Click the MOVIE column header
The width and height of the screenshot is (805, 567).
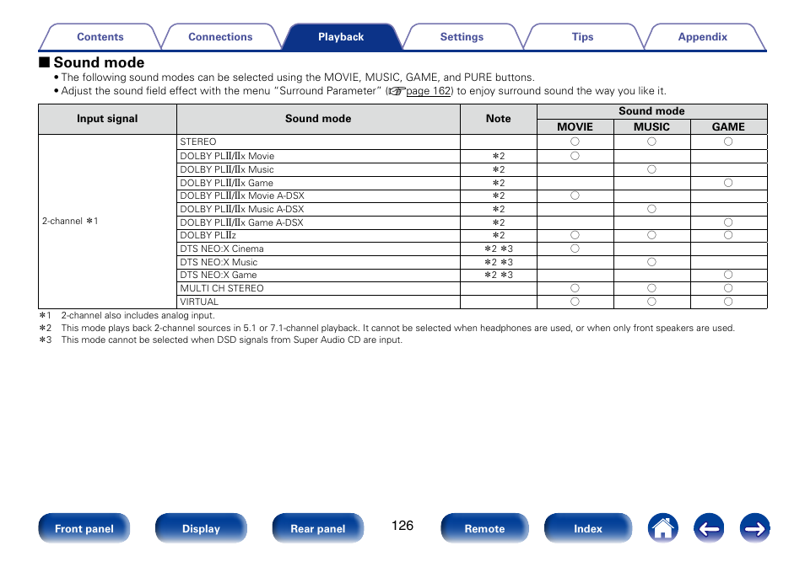[575, 126]
